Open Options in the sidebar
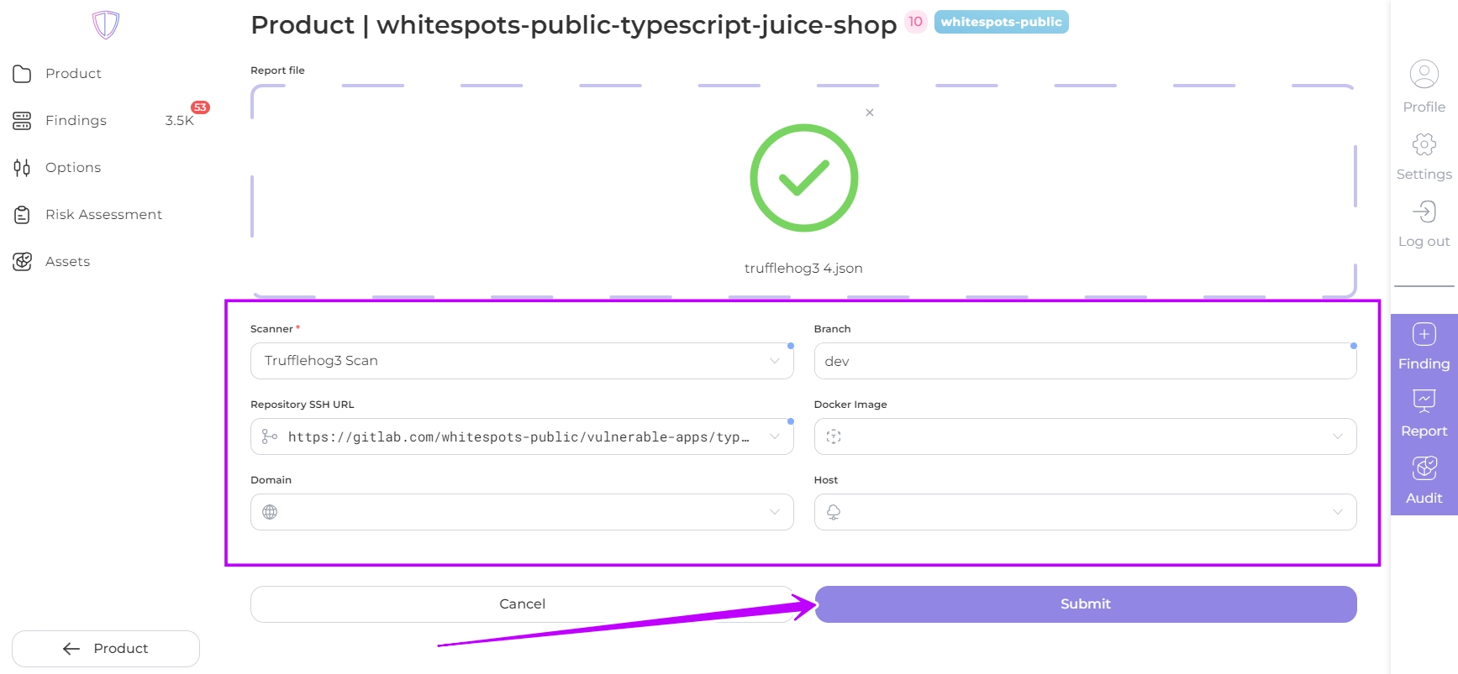Screen dimensions: 1458x674 tap(73, 168)
